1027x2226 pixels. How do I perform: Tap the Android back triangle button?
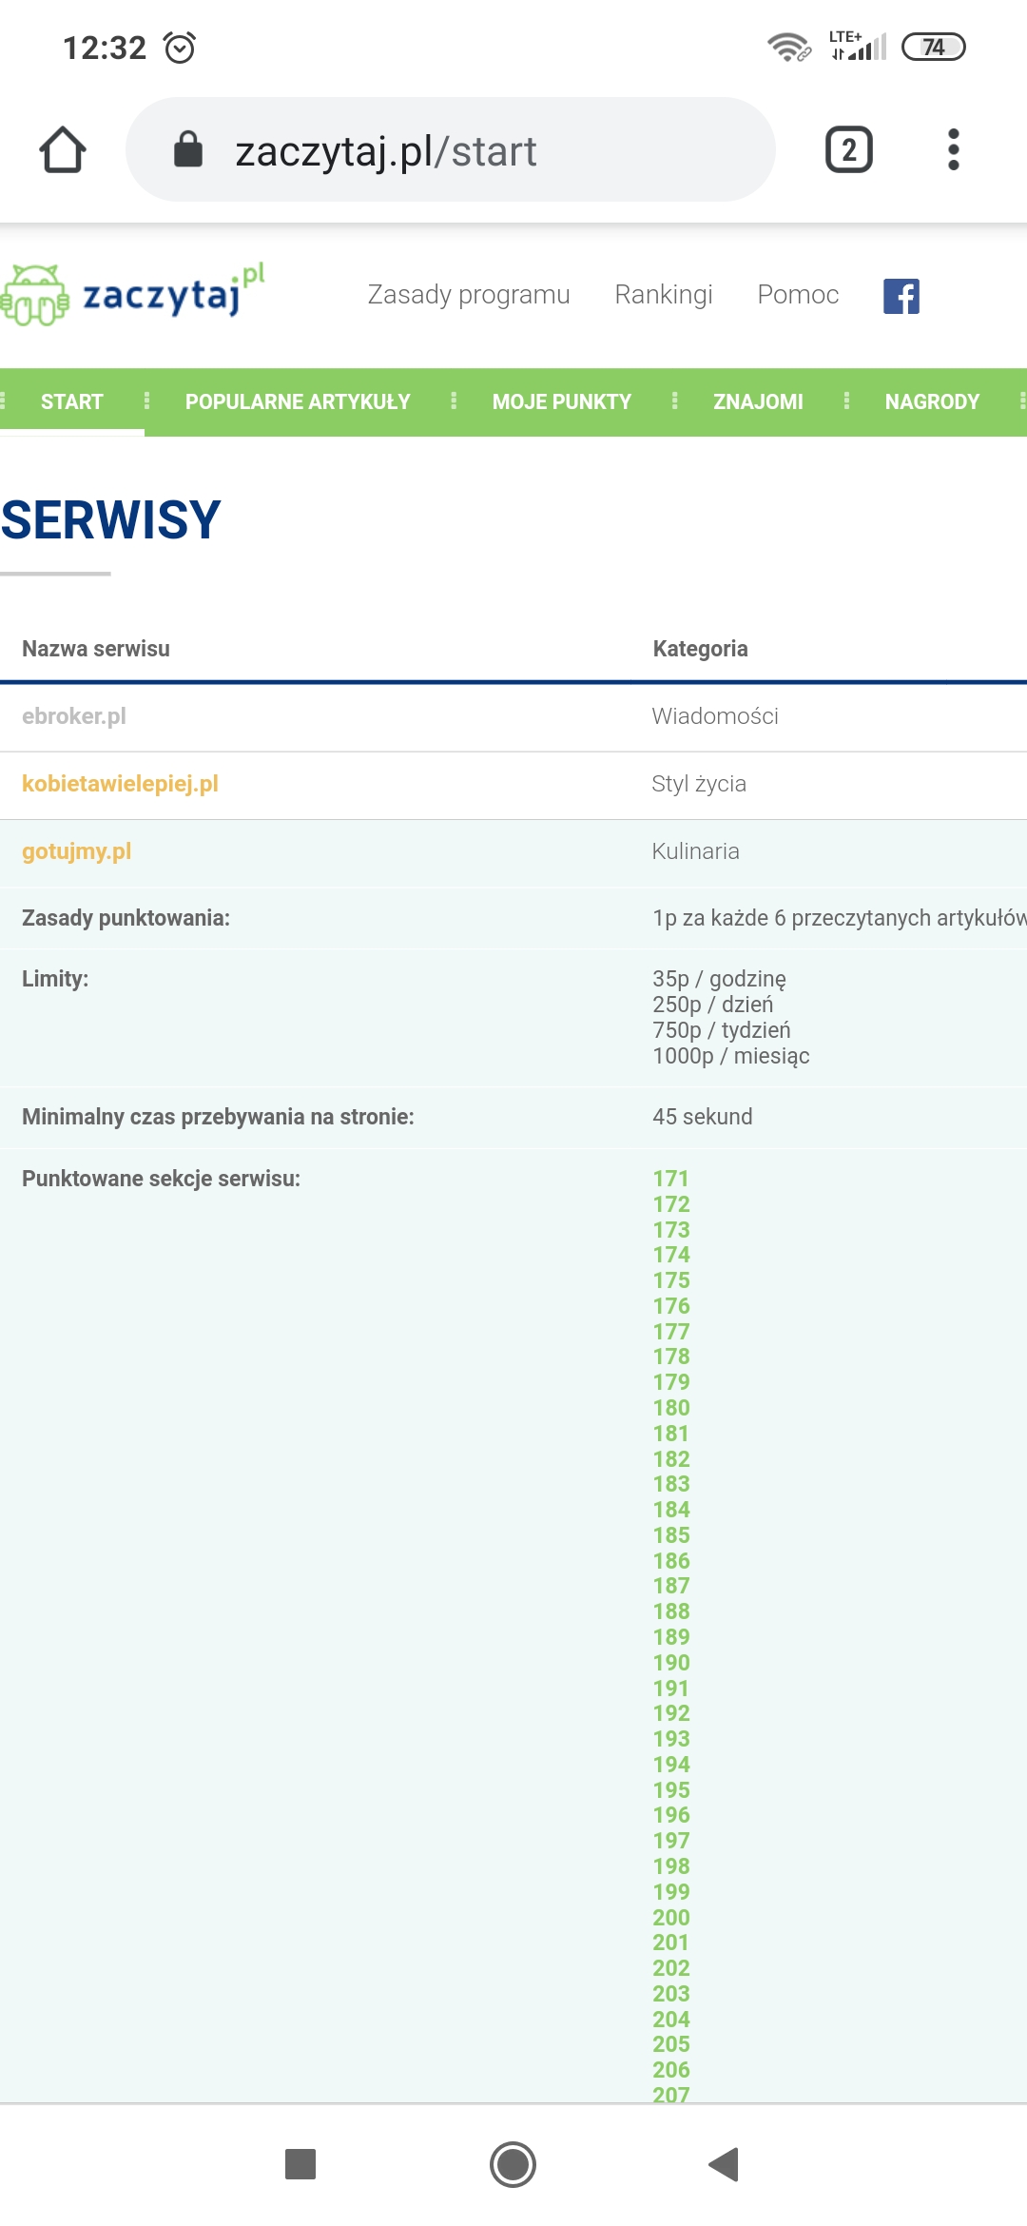point(725,2164)
